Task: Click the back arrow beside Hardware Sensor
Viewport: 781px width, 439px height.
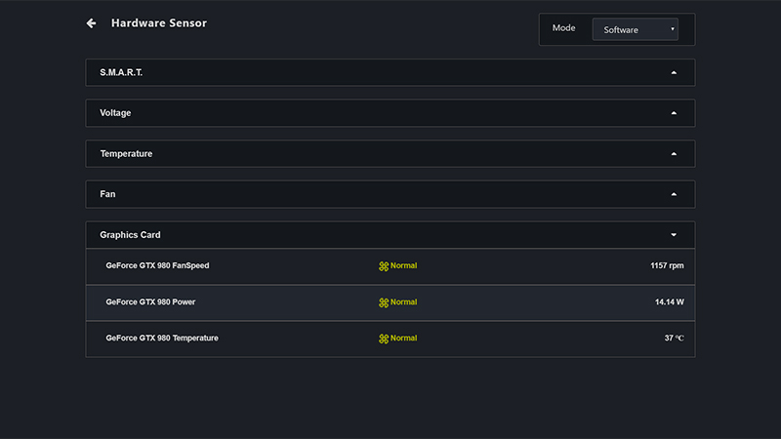Action: 92,23
